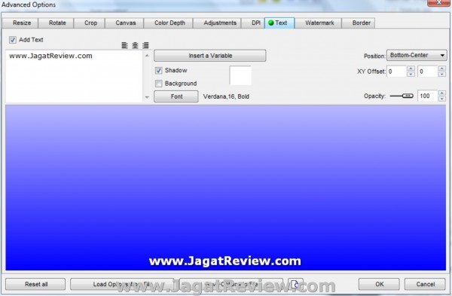This screenshot has width=452, height=296.
Task: Increase opacity value with up arrow
Action: [442, 93]
